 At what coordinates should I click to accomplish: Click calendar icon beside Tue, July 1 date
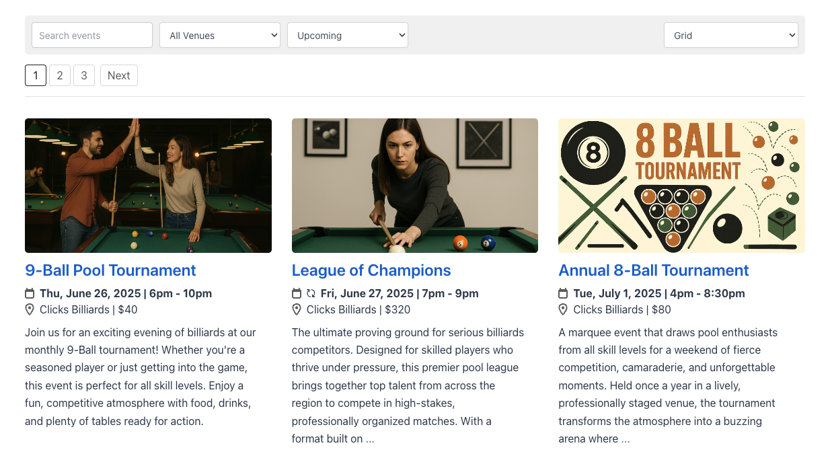pyautogui.click(x=563, y=293)
